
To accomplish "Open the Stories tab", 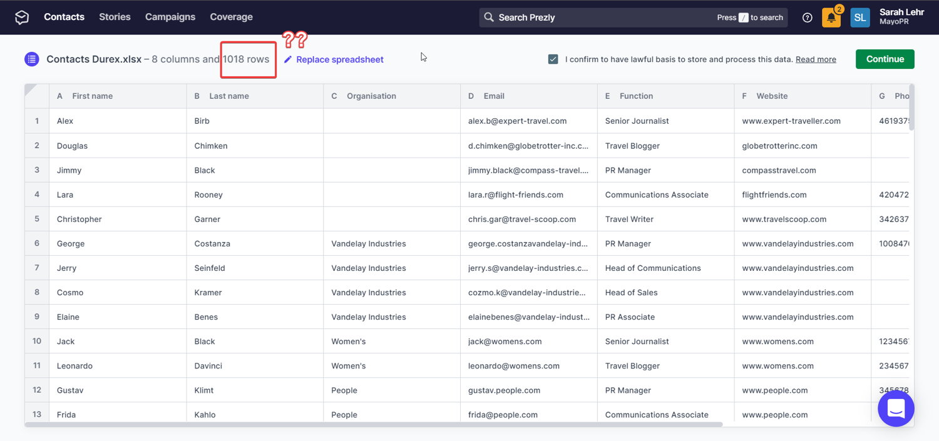I will (115, 17).
